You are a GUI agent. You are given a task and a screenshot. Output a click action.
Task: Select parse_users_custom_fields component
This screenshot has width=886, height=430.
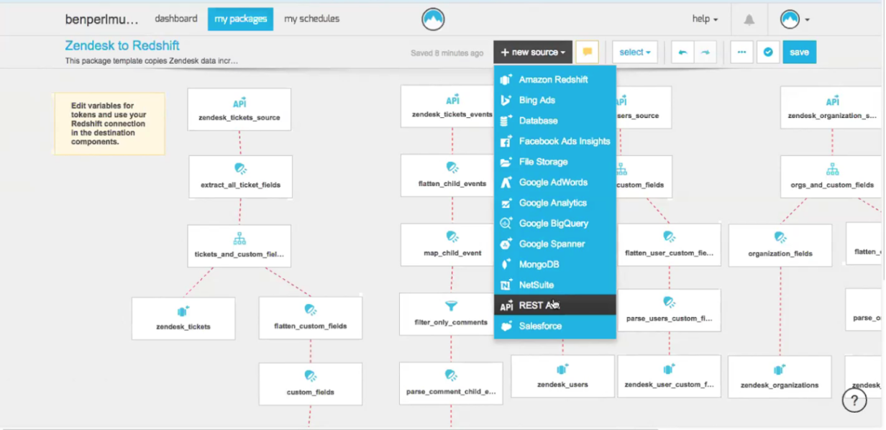click(x=669, y=310)
